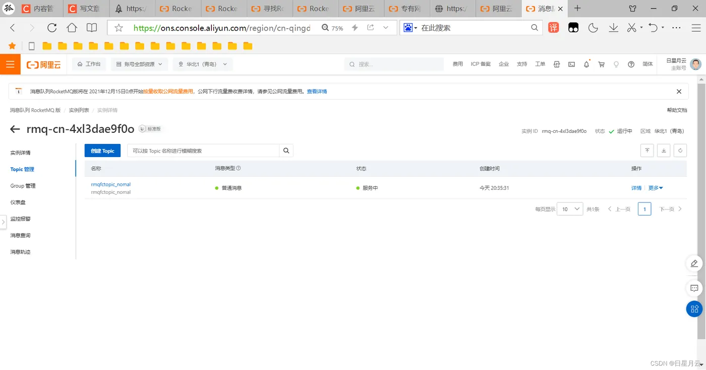Open the Aliyun hamburger menu icon

click(10, 64)
